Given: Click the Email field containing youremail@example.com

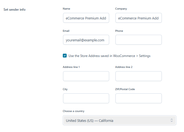Looking at the screenshot, I should (86, 40).
